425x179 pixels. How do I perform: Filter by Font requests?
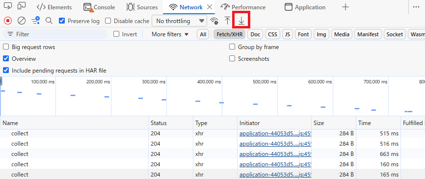coord(303,34)
